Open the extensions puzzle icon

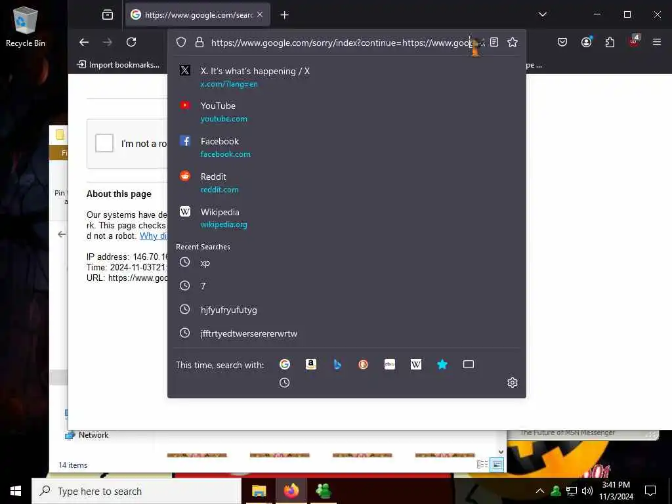610,42
